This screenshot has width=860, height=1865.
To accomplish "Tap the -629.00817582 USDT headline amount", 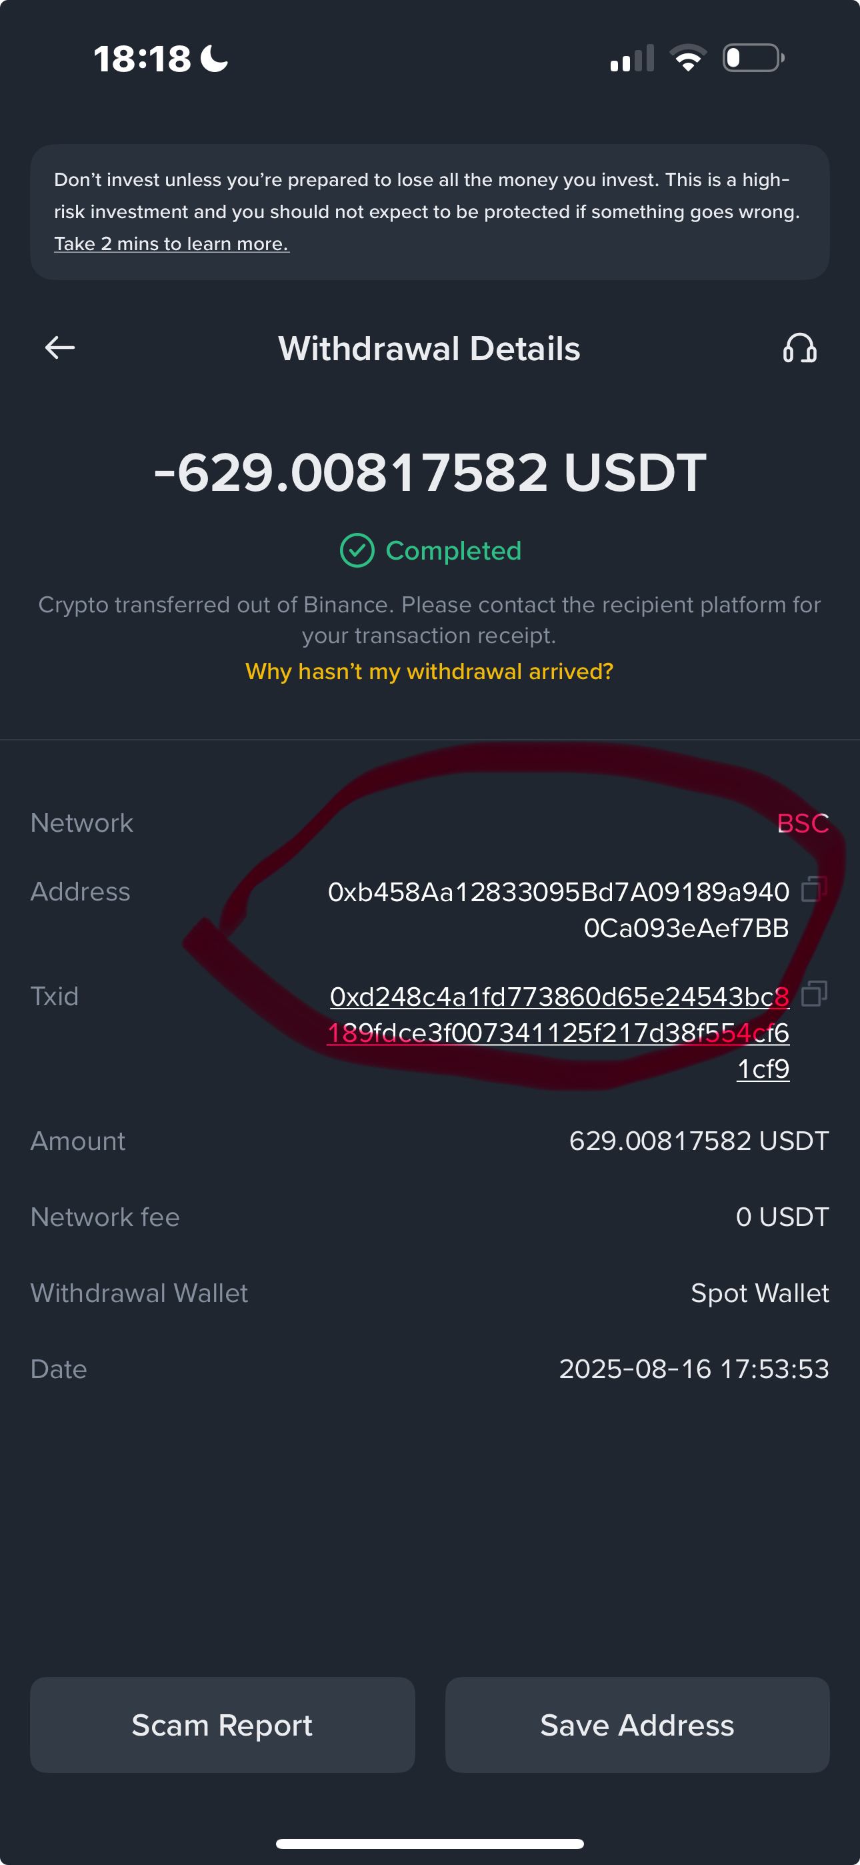I will 430,473.
